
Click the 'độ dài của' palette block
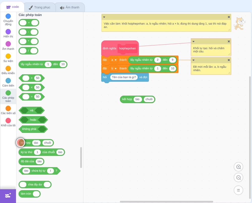31,161
